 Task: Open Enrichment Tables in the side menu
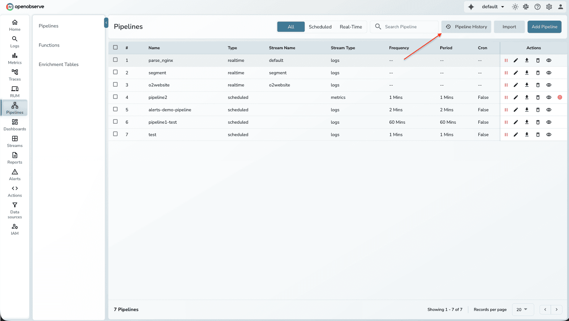58,65
